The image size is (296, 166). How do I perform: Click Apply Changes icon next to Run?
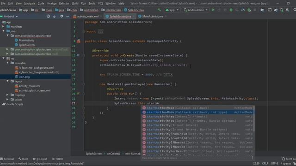click(219, 10)
